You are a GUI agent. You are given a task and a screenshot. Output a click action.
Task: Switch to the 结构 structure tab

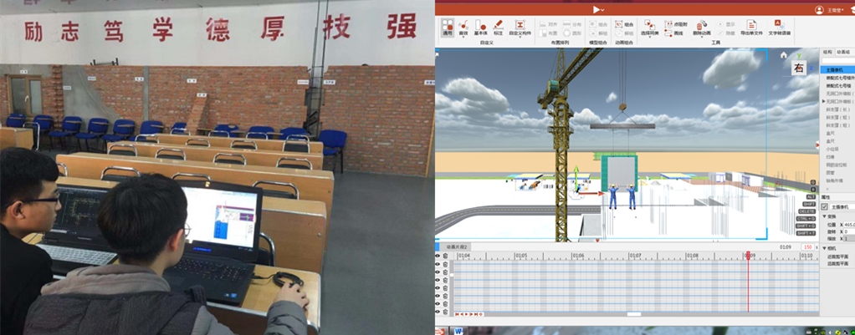tap(827, 53)
